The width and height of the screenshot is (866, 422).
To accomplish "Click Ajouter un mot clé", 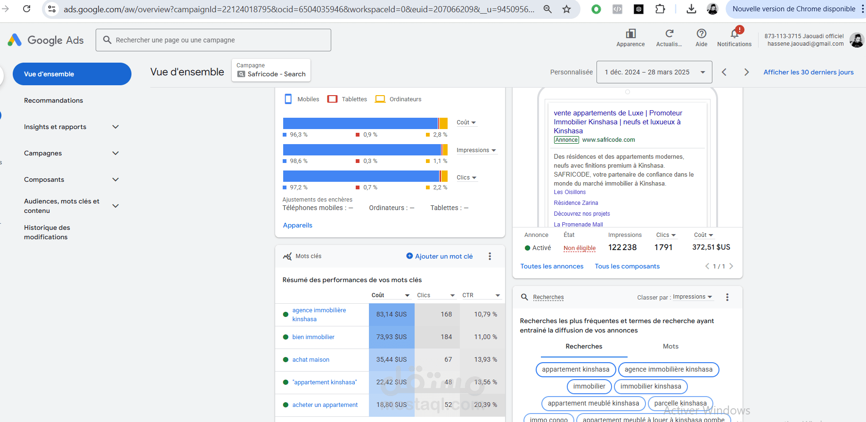I will pyautogui.click(x=440, y=256).
